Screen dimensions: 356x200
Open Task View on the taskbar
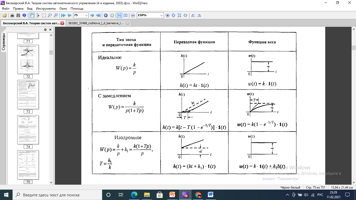click(121, 195)
